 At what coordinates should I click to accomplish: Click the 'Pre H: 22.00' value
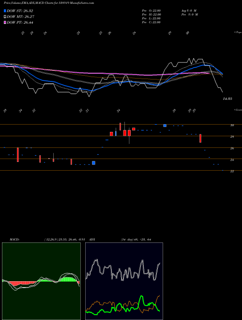[151, 15]
